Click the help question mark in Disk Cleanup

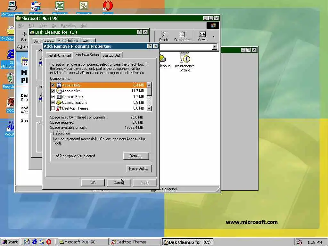(x=140, y=32)
